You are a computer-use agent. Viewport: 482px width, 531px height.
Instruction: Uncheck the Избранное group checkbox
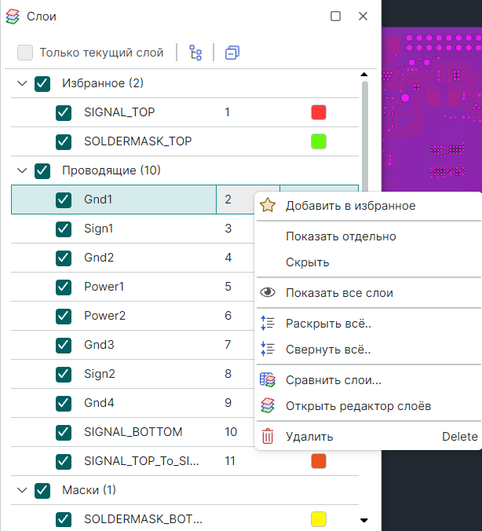[x=42, y=83]
